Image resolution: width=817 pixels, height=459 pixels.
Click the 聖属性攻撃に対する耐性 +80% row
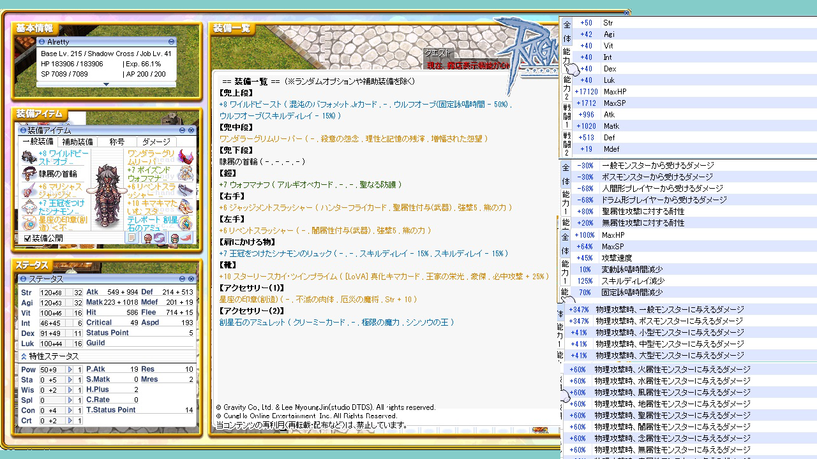(694, 212)
